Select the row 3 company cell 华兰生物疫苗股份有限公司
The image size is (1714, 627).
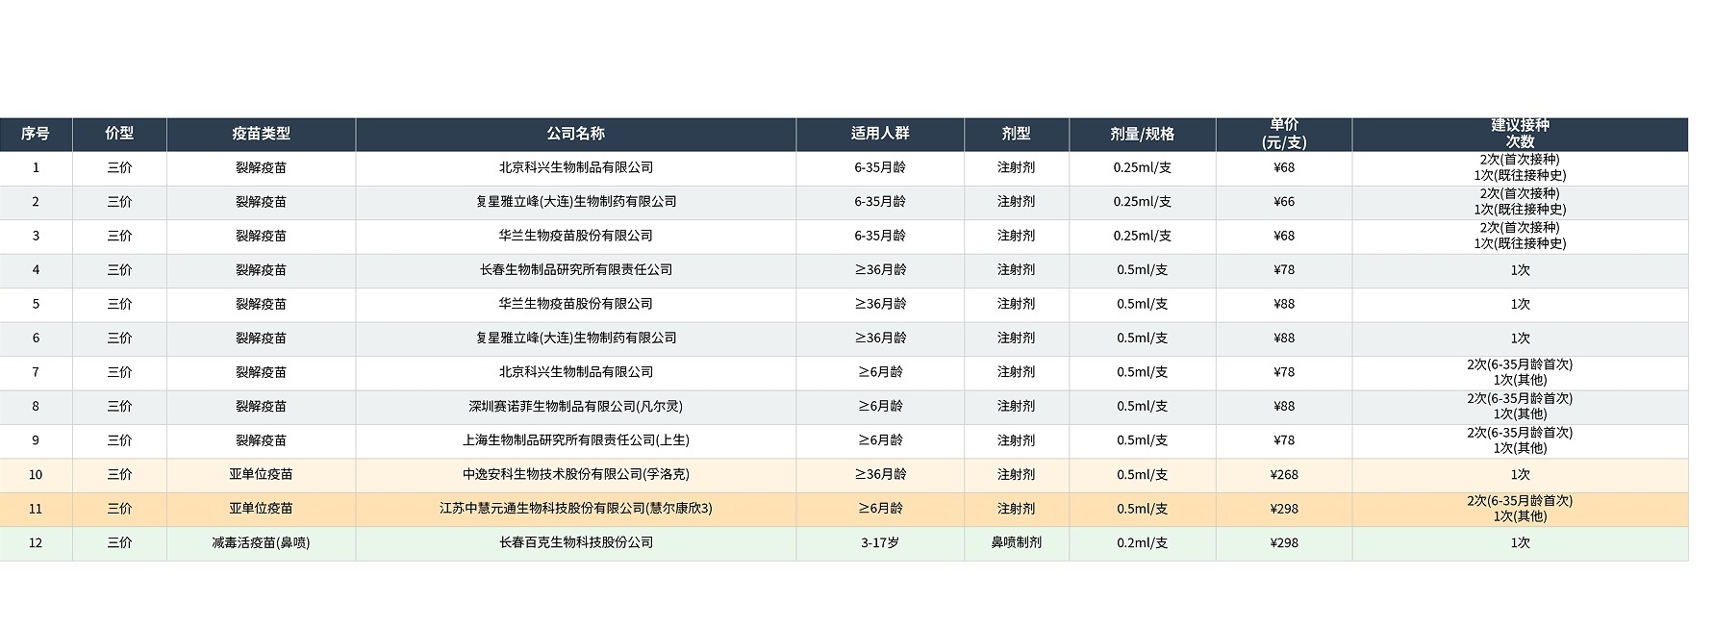[x=575, y=236]
